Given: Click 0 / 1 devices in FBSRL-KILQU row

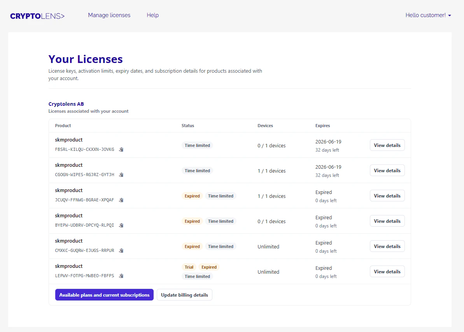Looking at the screenshot, I should pyautogui.click(x=271, y=145).
